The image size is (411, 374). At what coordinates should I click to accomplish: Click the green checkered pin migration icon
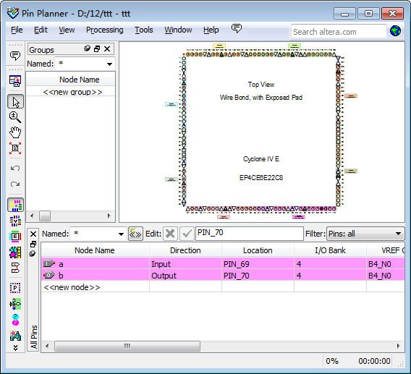(15, 304)
